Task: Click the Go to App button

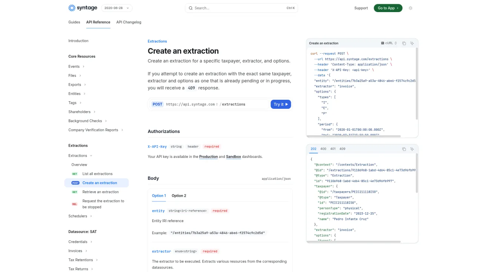Action: [x=388, y=8]
